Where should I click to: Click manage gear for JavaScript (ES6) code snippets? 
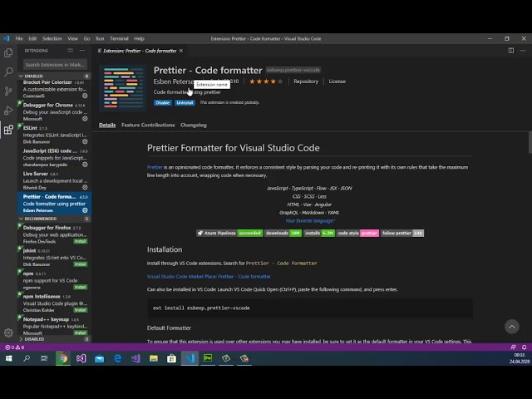(85, 165)
